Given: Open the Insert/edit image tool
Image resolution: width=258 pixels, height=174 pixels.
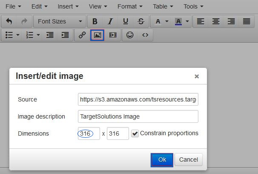Looking at the screenshot, I should pos(97,35).
